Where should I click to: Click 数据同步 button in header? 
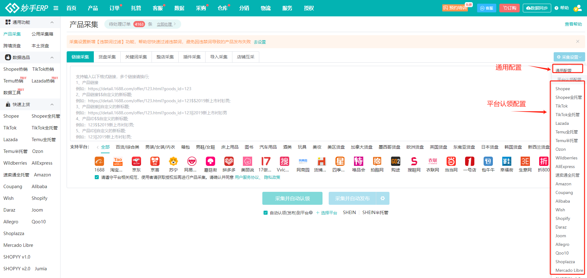coord(537,8)
